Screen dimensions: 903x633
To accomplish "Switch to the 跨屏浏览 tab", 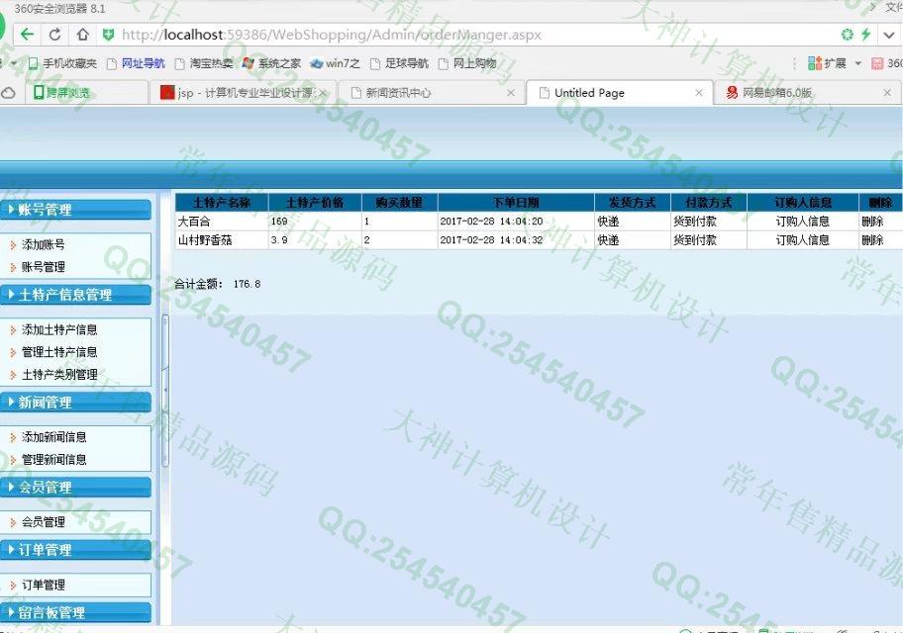I will pyautogui.click(x=86, y=93).
